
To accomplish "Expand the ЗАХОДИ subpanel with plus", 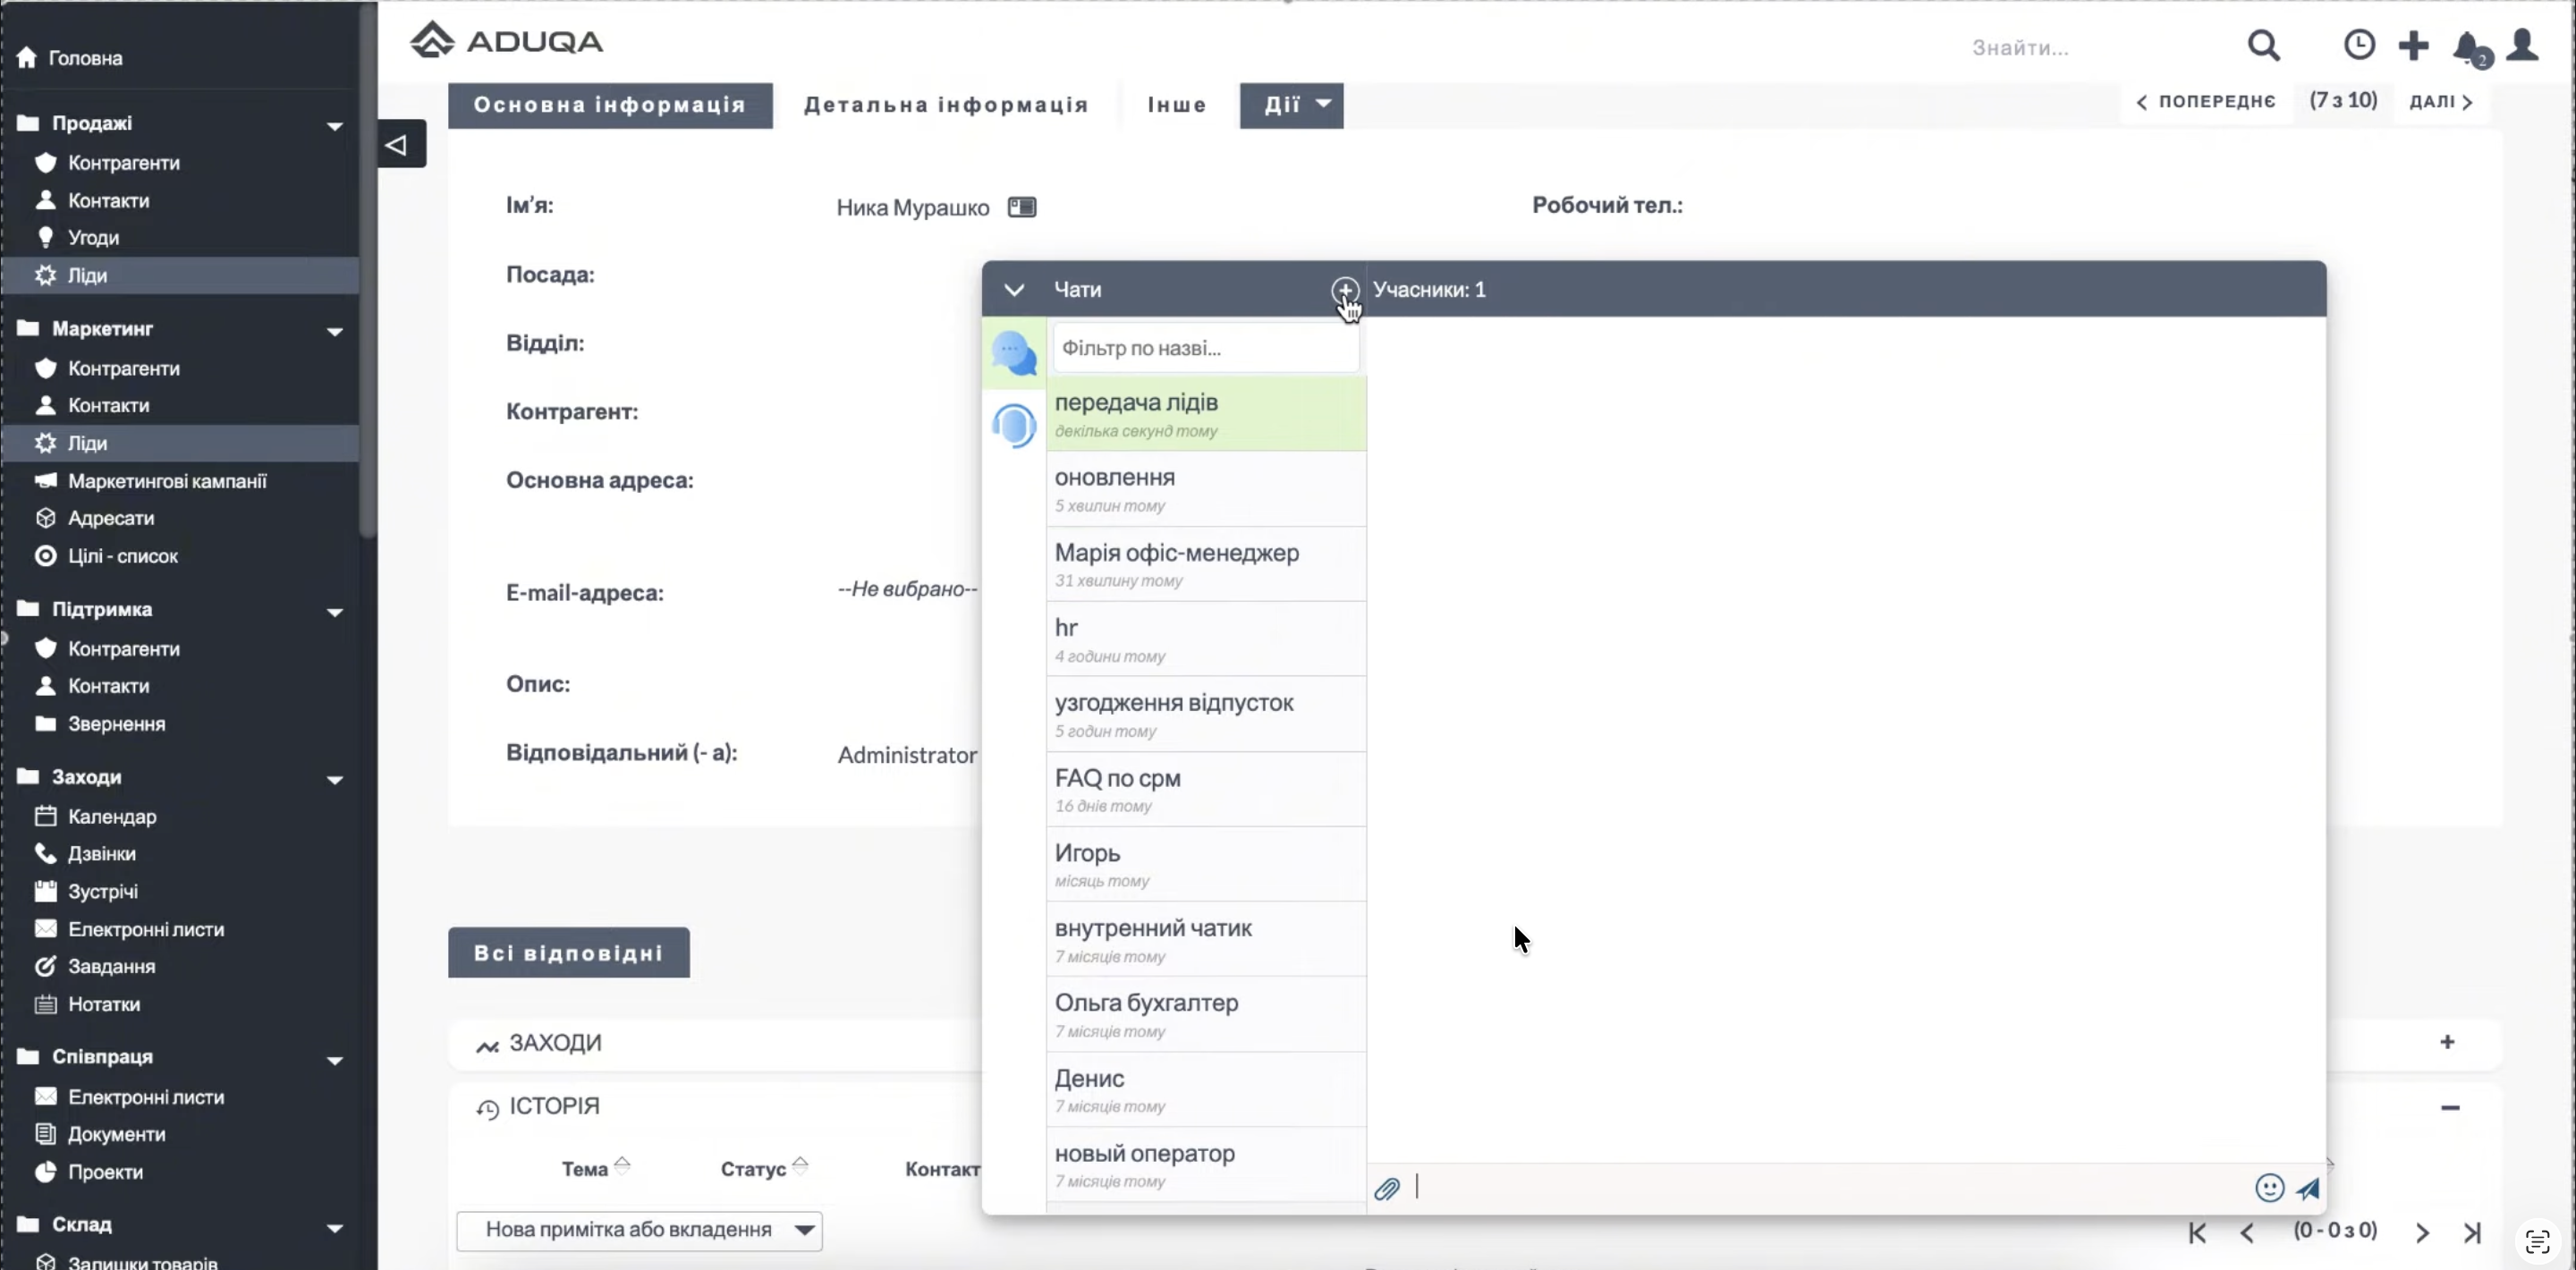I will tap(2447, 1042).
